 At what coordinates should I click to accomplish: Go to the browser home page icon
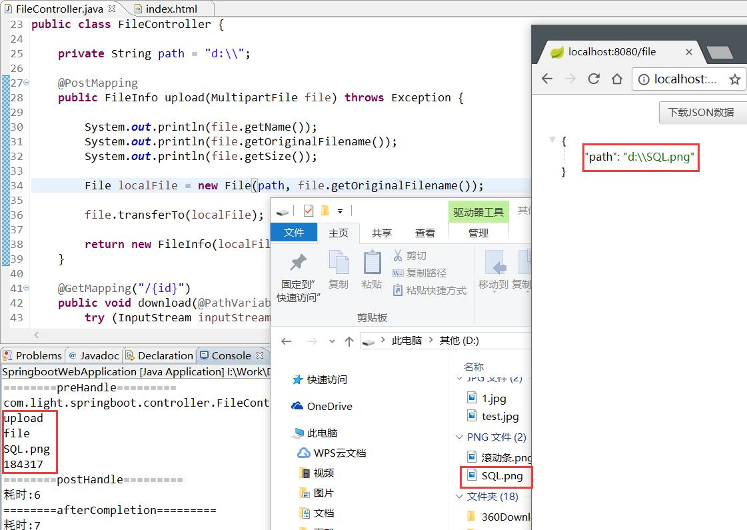point(617,79)
